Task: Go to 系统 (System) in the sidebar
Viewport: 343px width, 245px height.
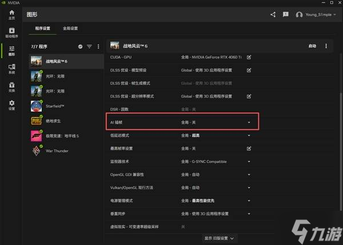Action: (11, 69)
